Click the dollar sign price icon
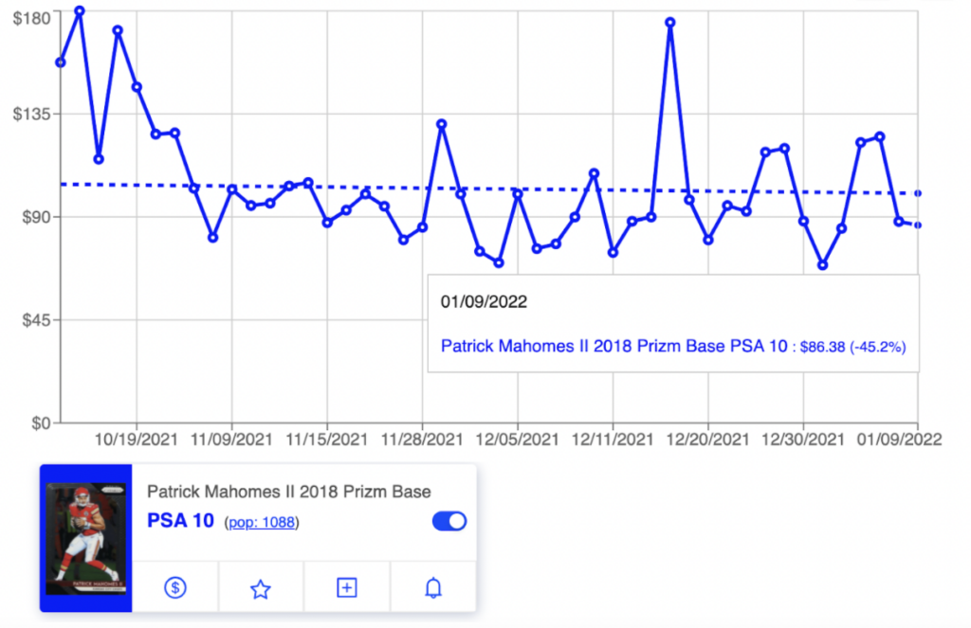 click(x=175, y=587)
